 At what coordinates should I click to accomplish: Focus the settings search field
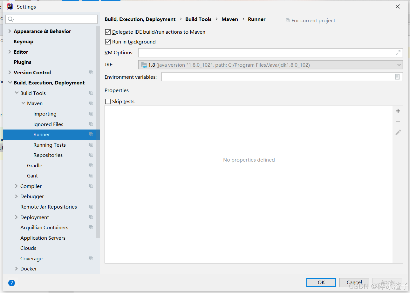51,19
